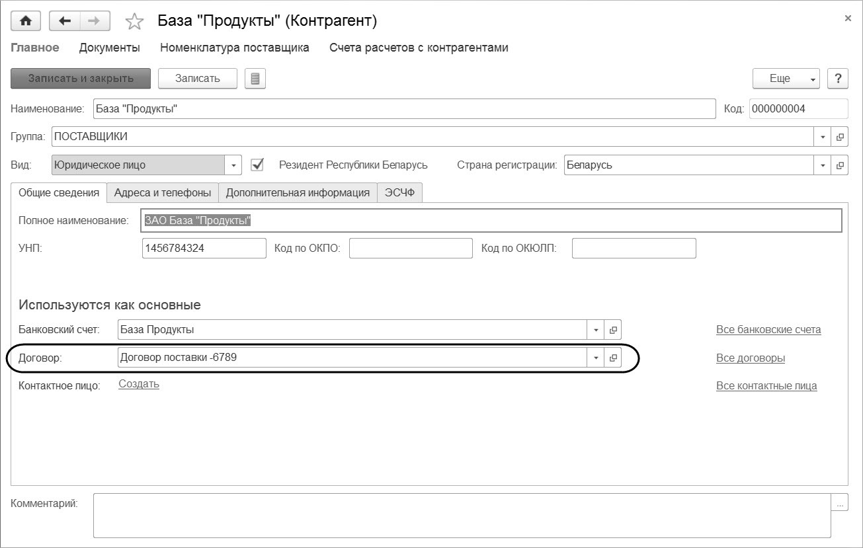Open Счета расчетов с контрагентами section

click(419, 48)
